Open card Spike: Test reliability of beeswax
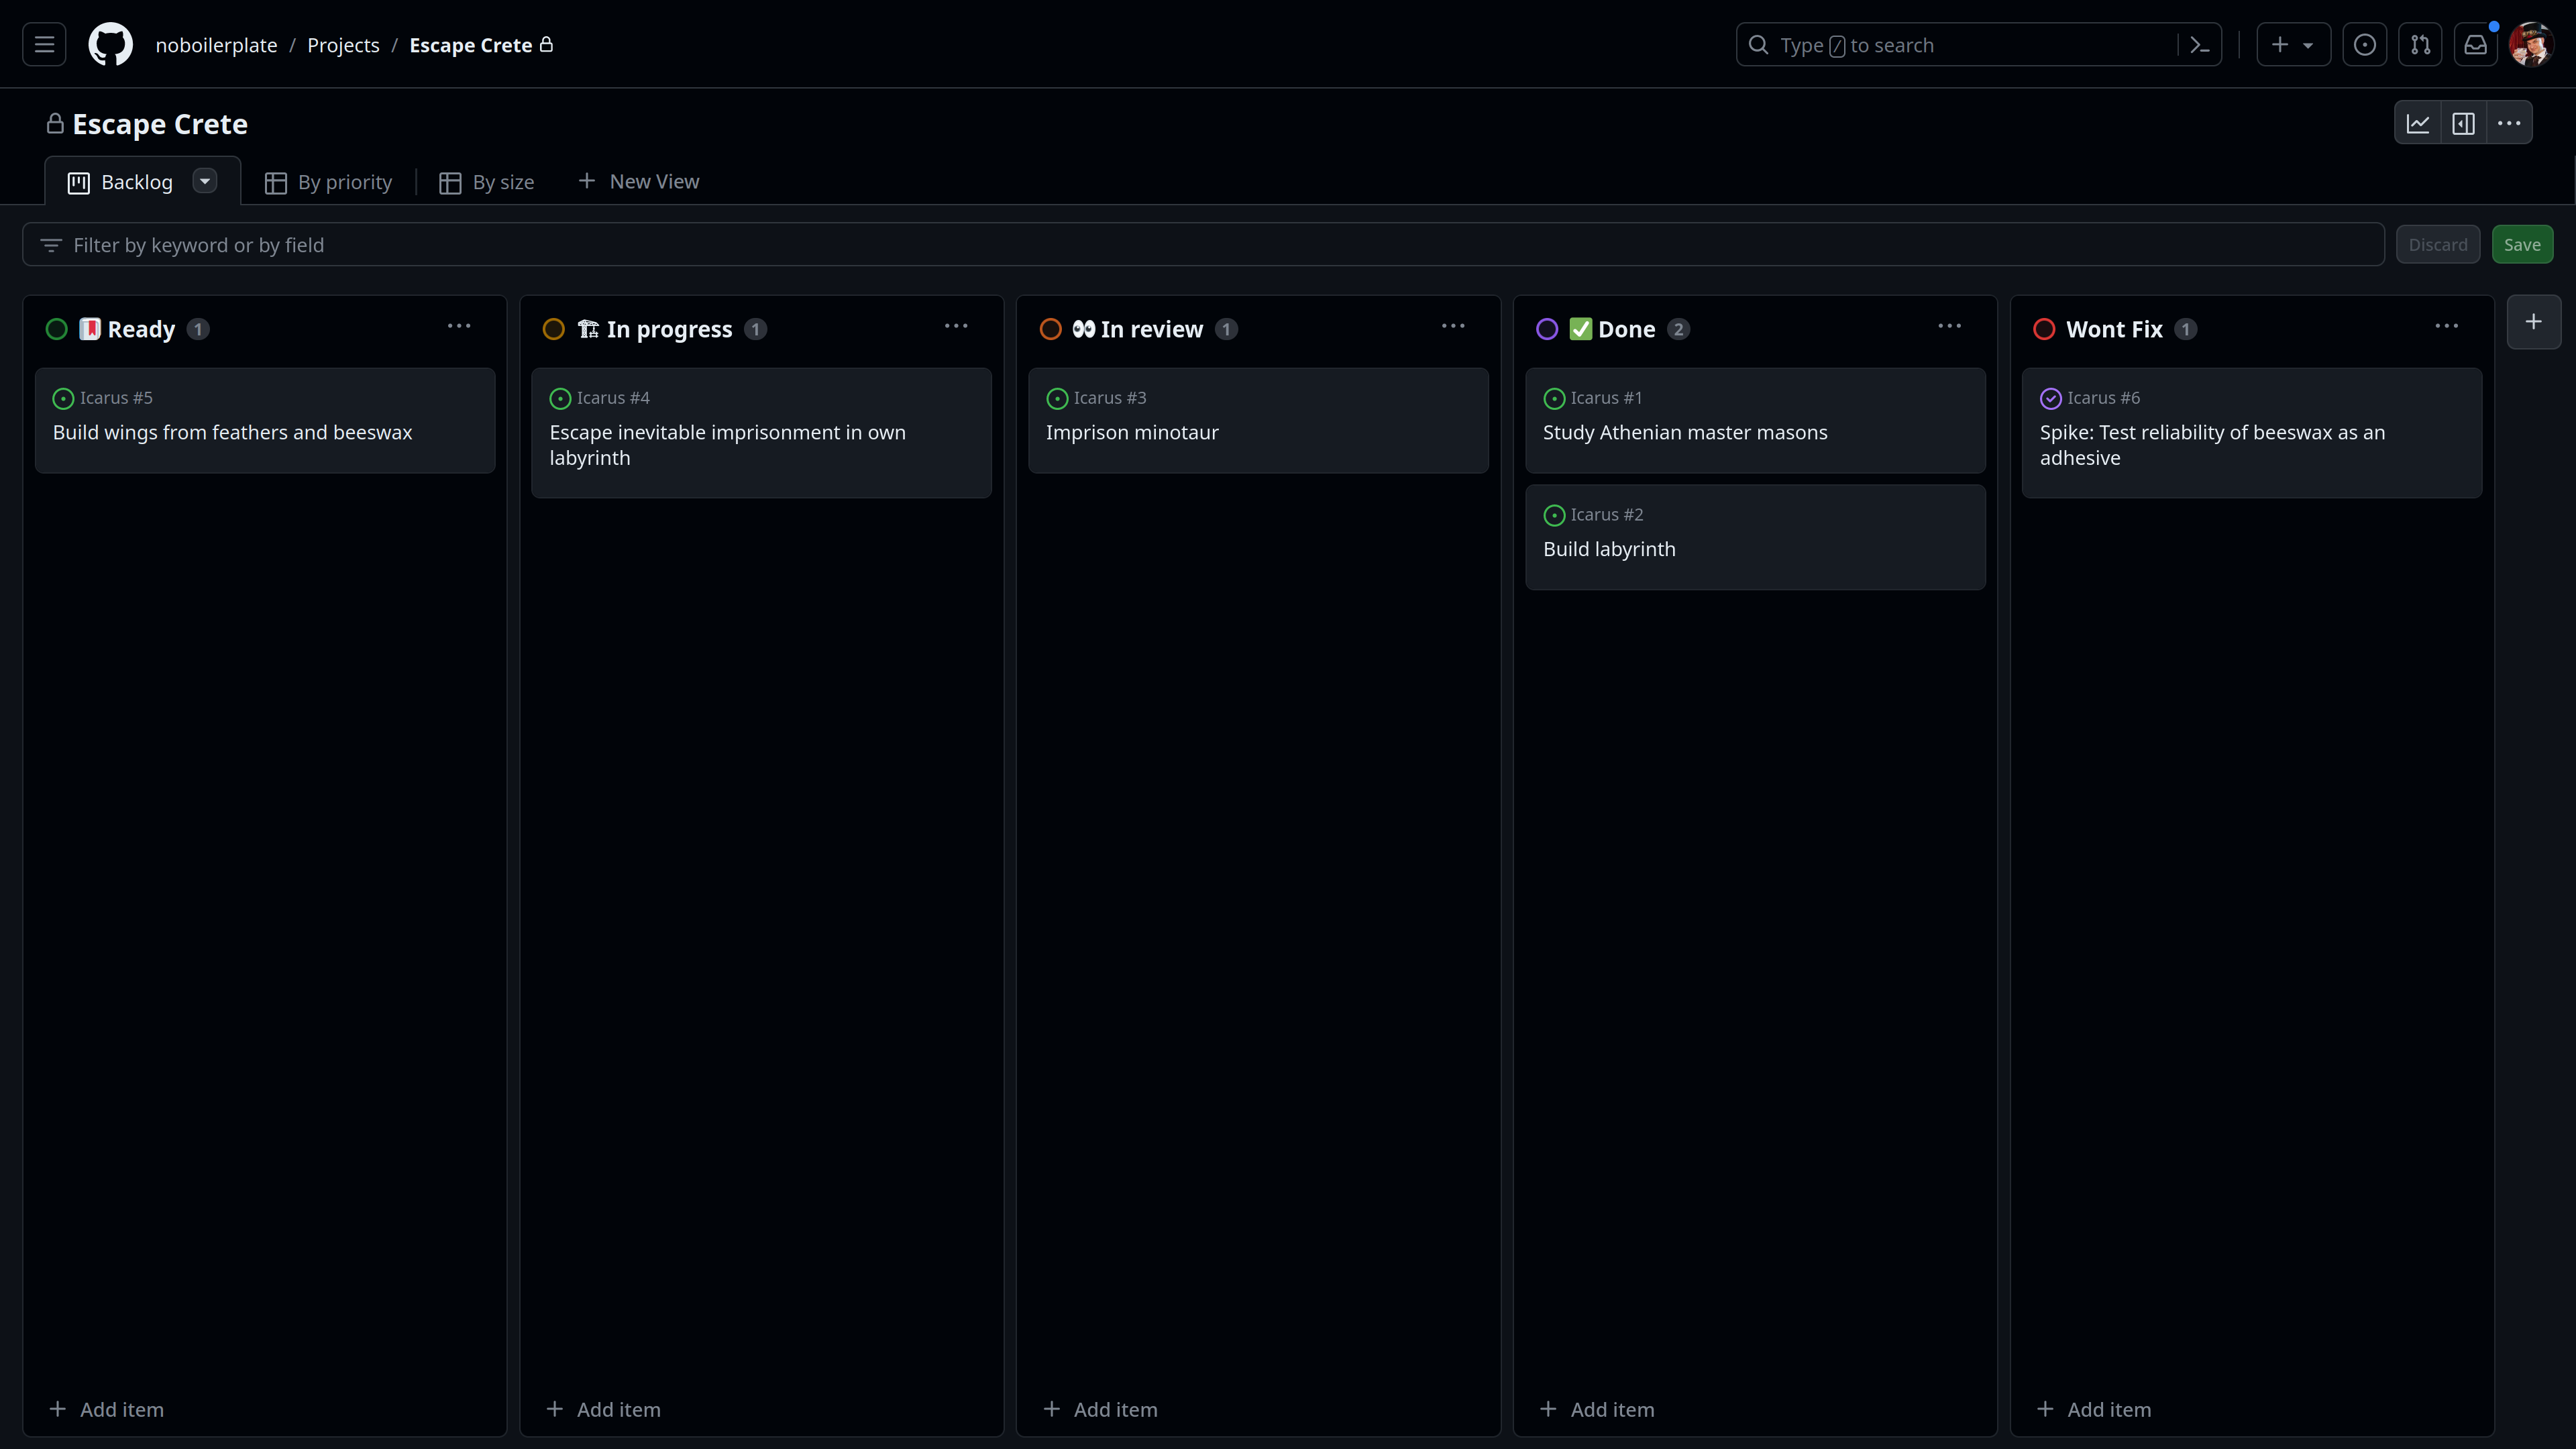 [x=2212, y=445]
